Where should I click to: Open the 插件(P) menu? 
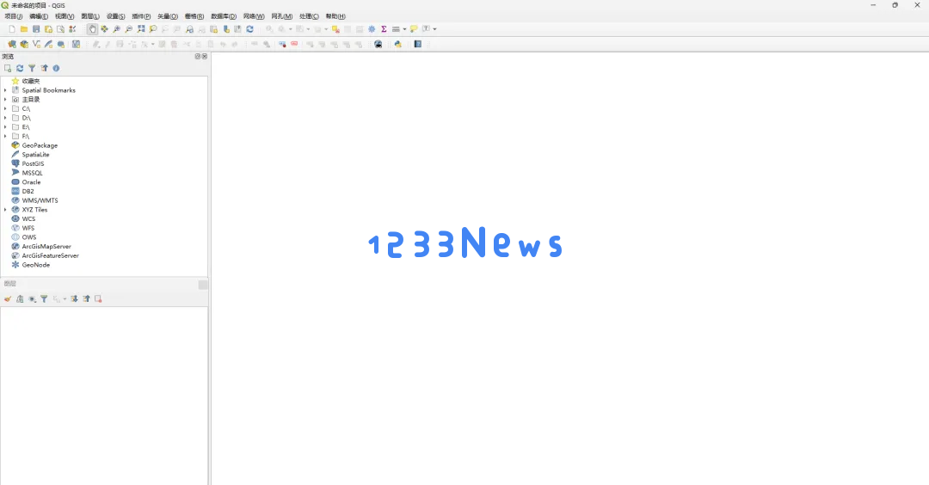tap(141, 16)
